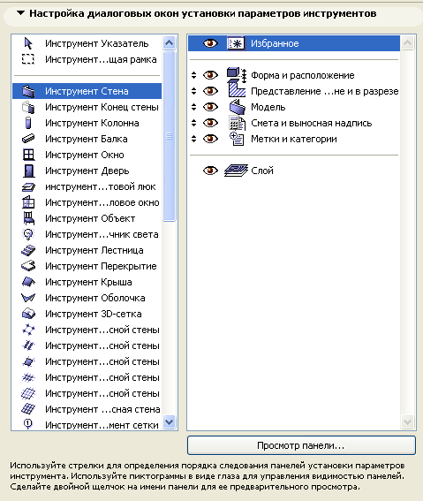Select the 3D mesh tool icon

[28, 314]
